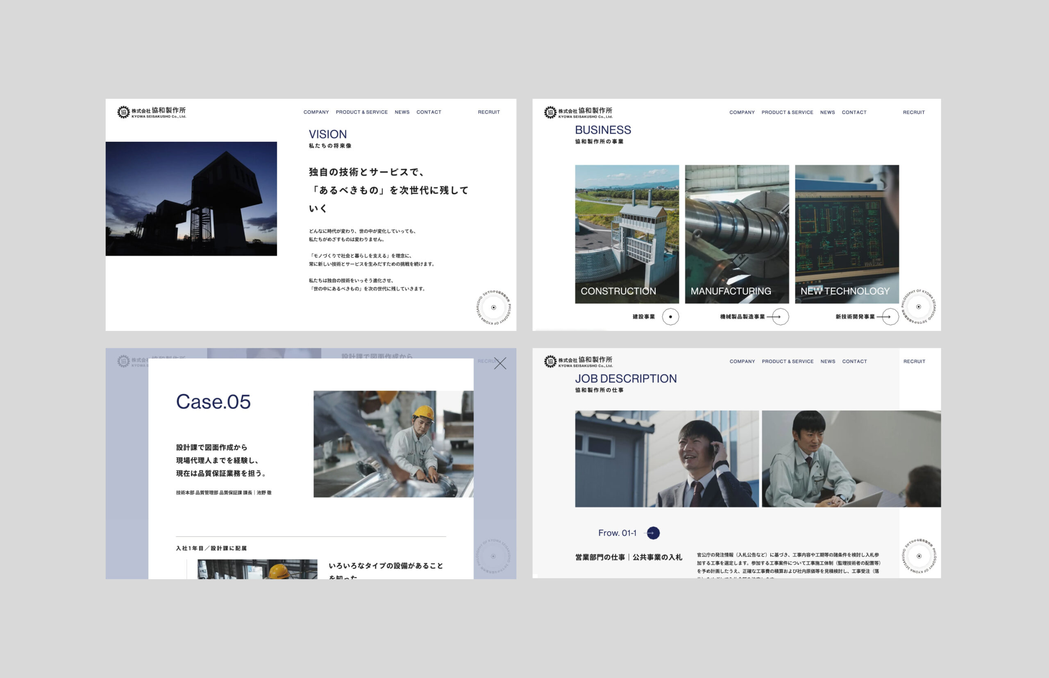The width and height of the screenshot is (1049, 678).
Task: Click text 技術本部 品質管理部 品質保証課 課長
Action: [214, 493]
